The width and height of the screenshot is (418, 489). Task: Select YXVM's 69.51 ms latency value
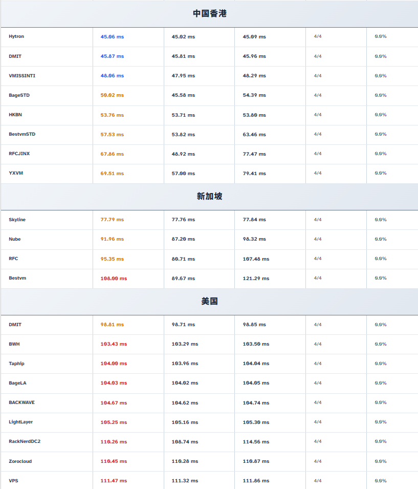click(x=112, y=174)
